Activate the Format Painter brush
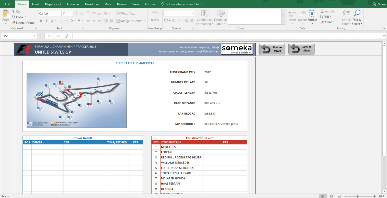This screenshot has width=387, height=198. pyautogui.click(x=13, y=23)
